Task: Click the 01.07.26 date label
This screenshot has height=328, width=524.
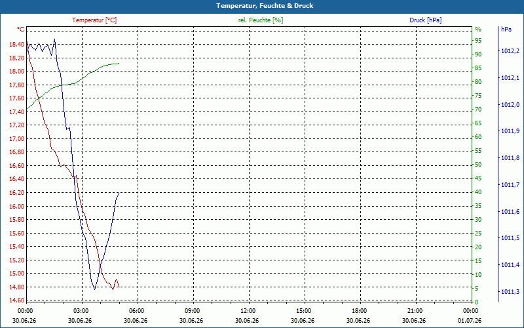Action: pos(470,321)
